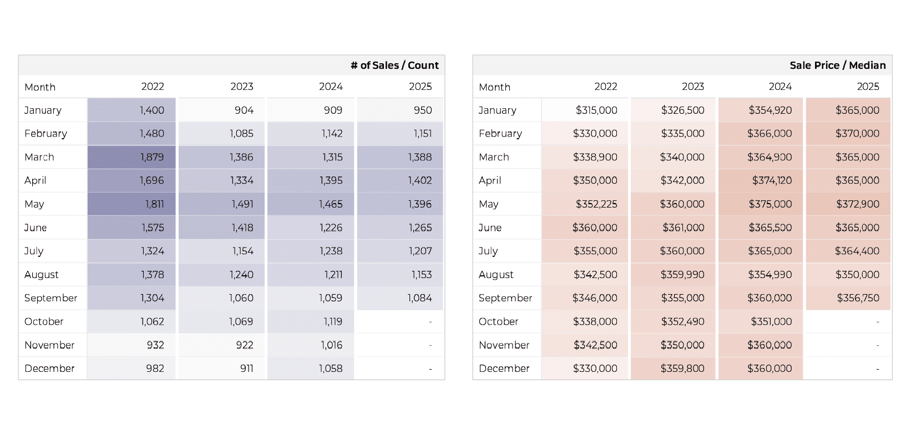The image size is (906, 429).
Task: Click the 'Sale Price / Median' table title
Action: (837, 65)
